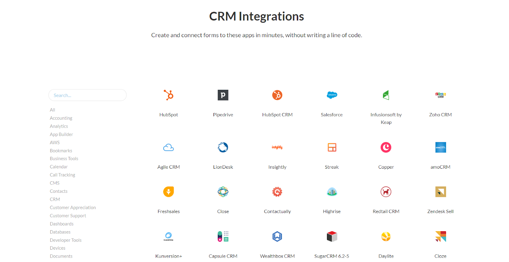Follow the Redtail CRM name link
Viewport: 509px width, 262px height.
(x=386, y=212)
